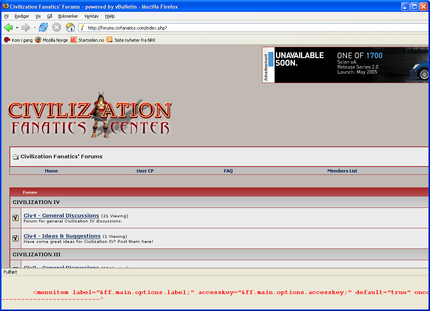Open the Rediger menu

click(x=22, y=16)
